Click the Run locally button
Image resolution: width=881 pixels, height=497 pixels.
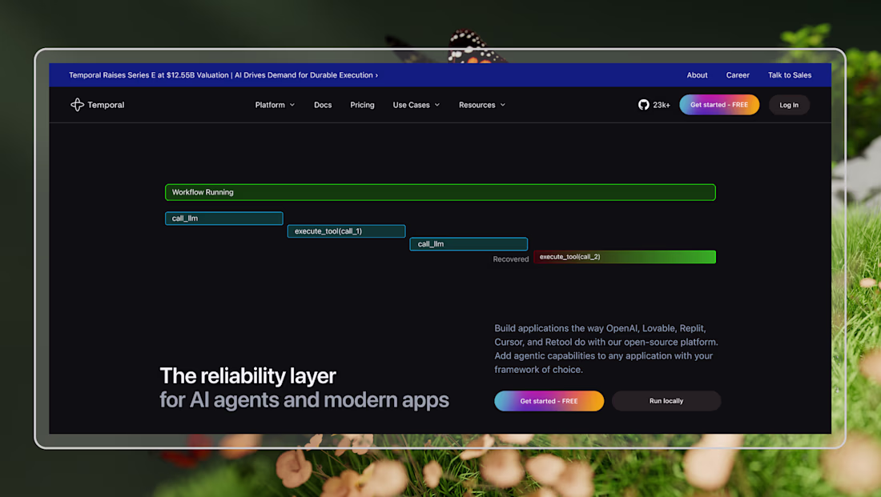tap(666, 401)
